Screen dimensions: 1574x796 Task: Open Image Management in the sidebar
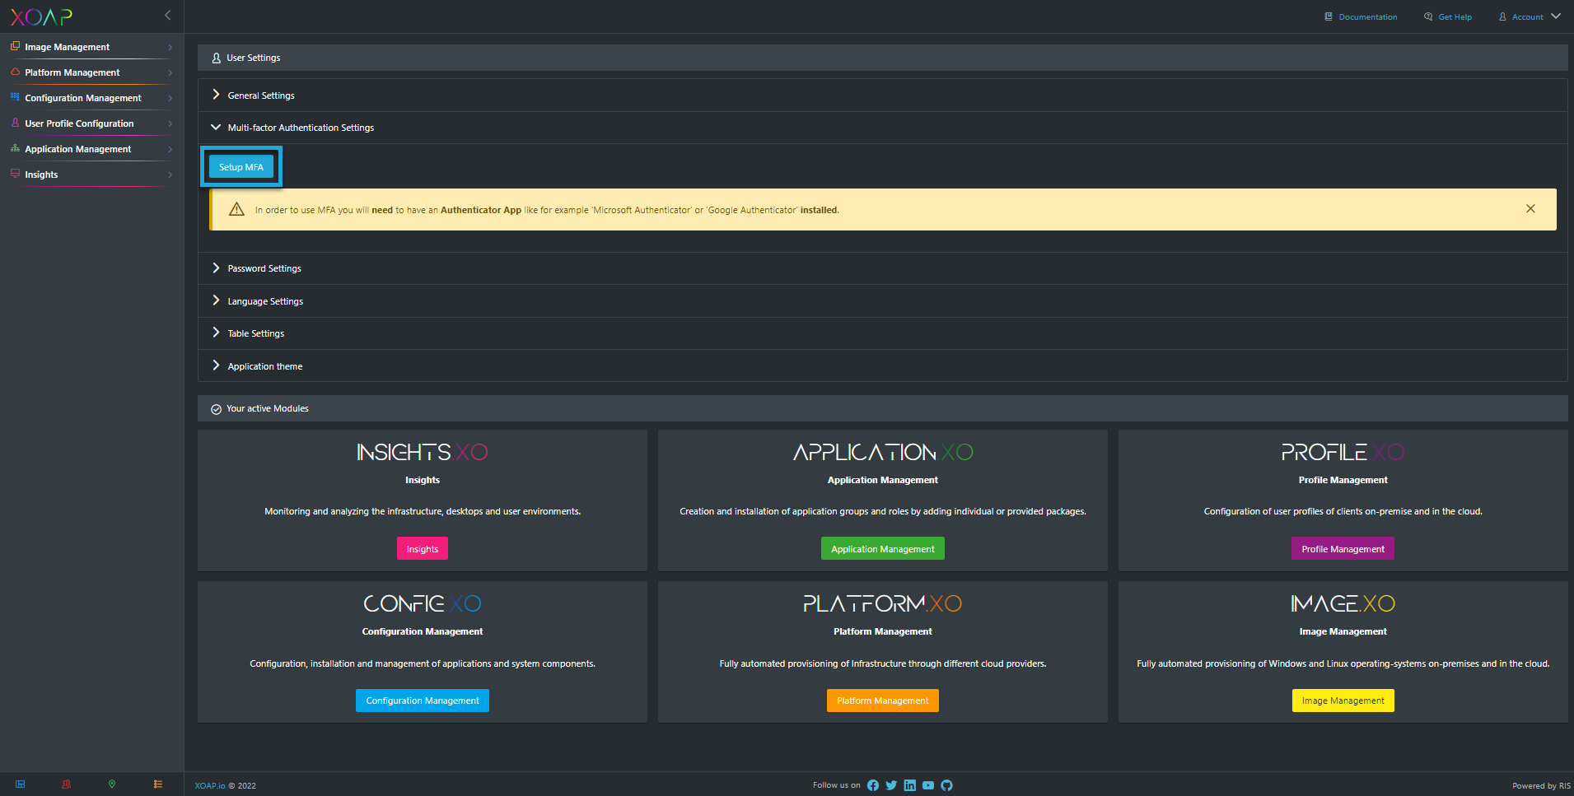(68, 47)
